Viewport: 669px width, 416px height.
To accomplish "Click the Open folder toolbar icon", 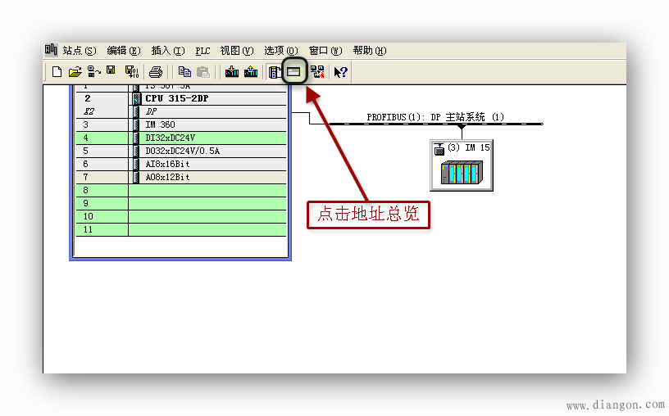I will point(75,72).
